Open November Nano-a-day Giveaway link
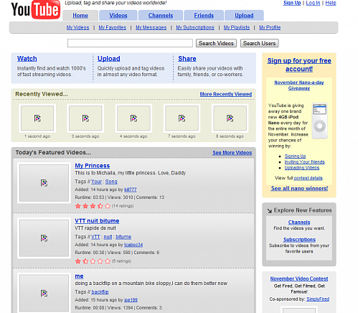 point(299,85)
